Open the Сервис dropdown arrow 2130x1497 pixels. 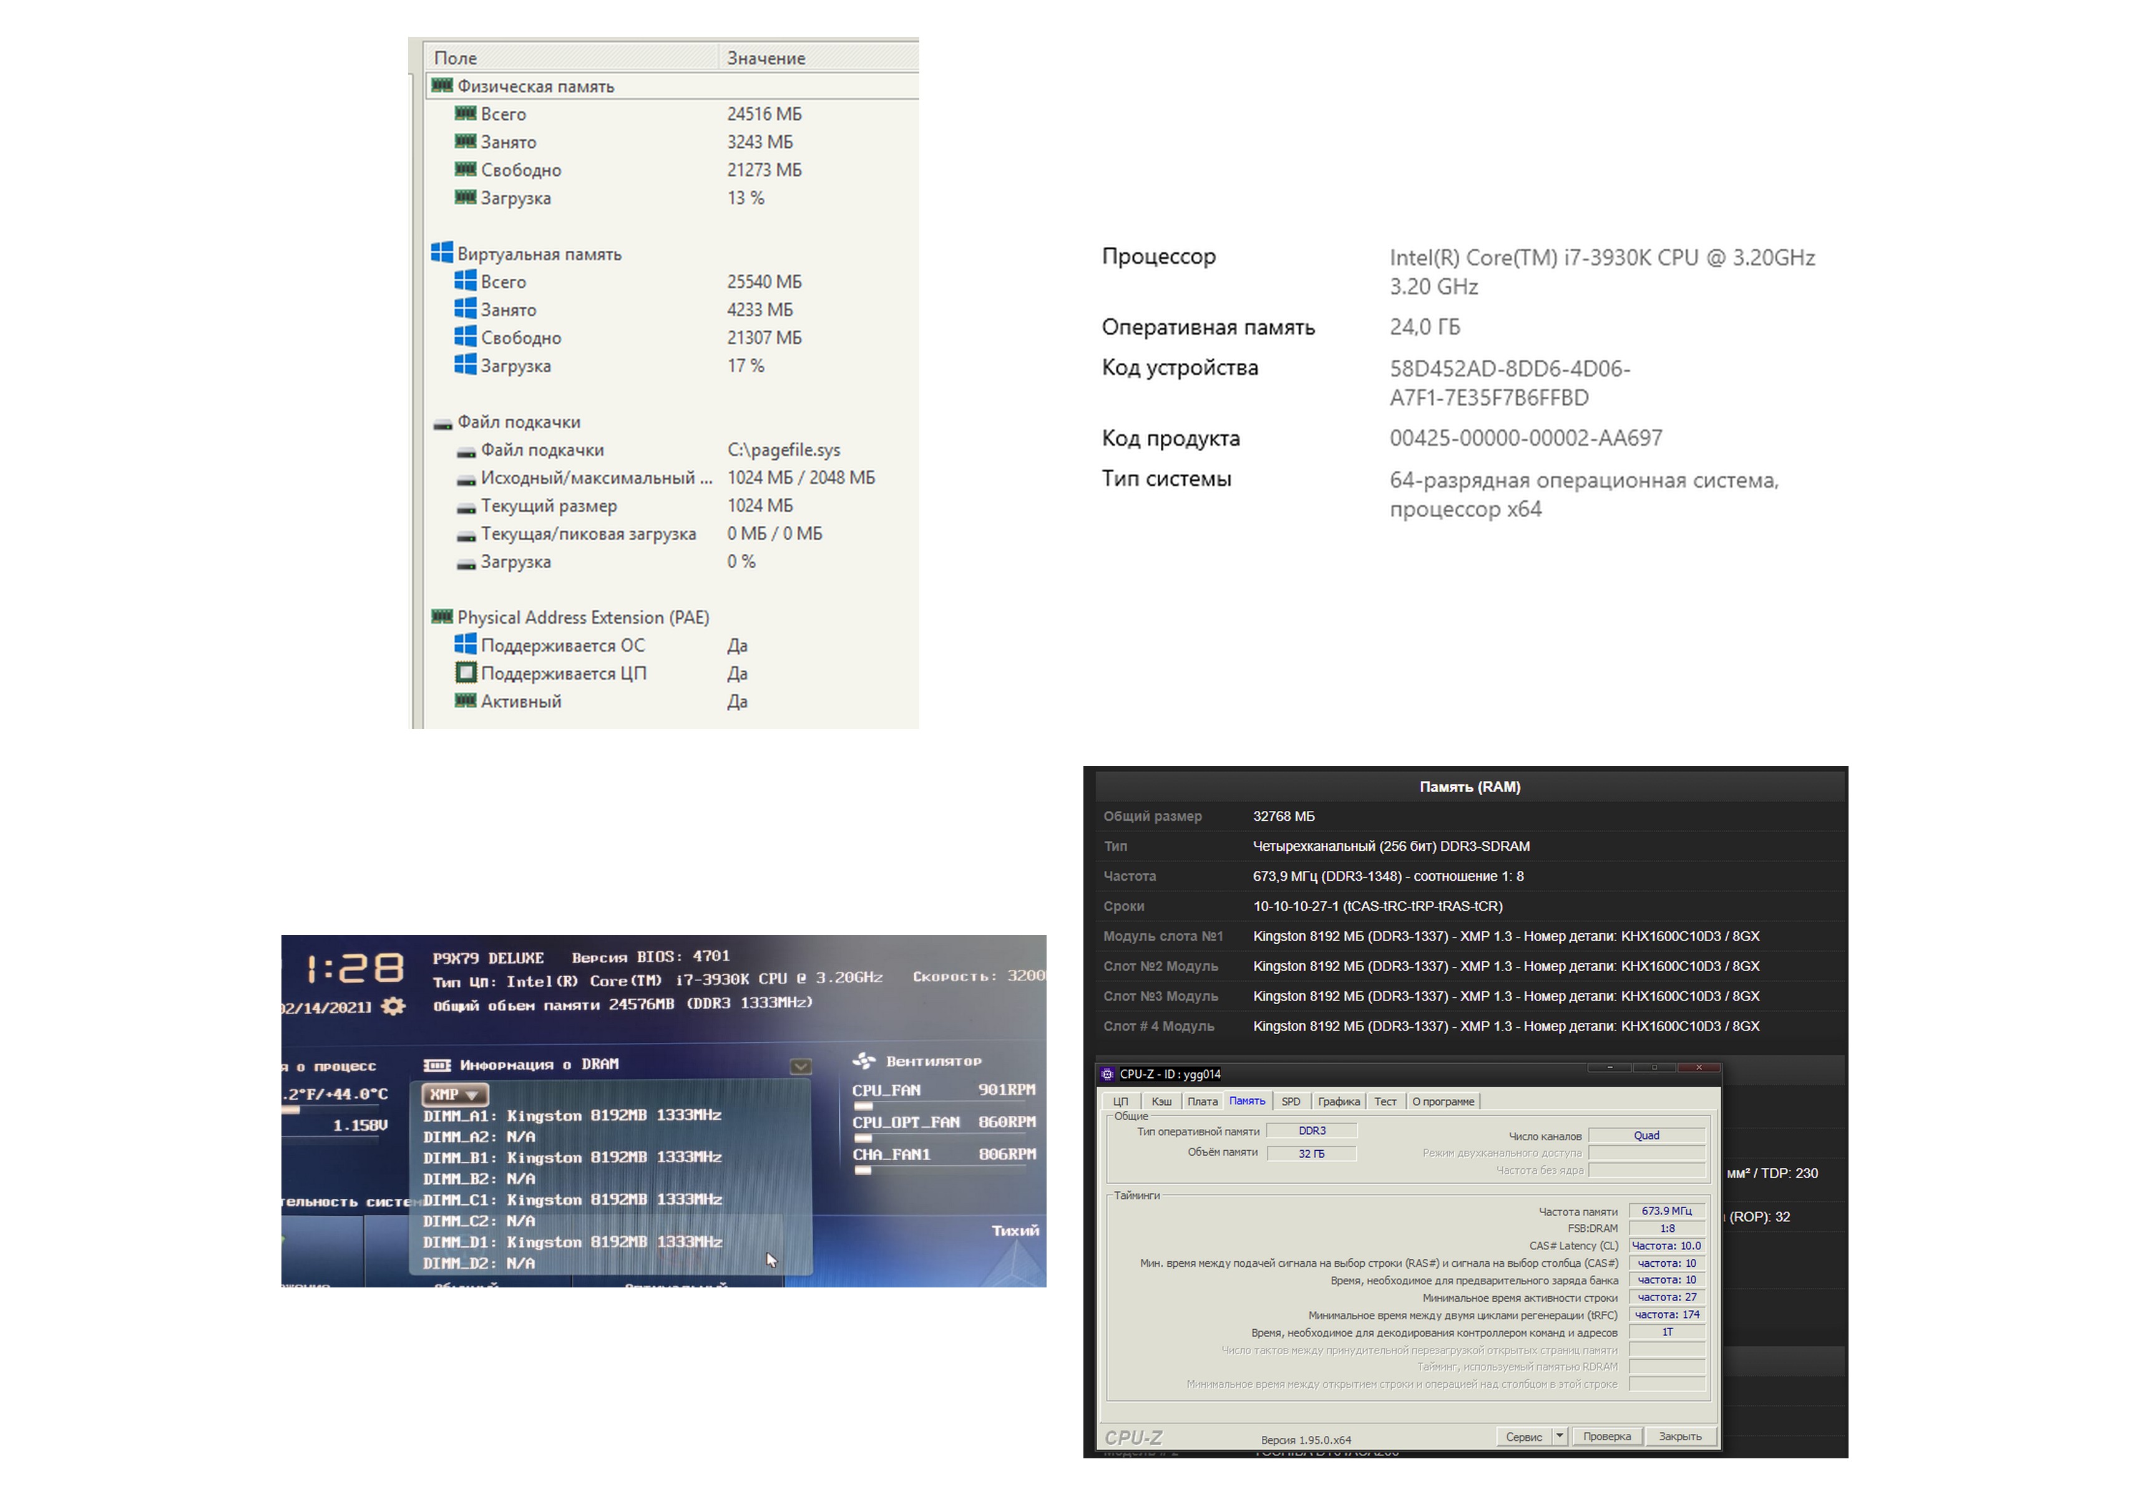click(x=1560, y=1436)
